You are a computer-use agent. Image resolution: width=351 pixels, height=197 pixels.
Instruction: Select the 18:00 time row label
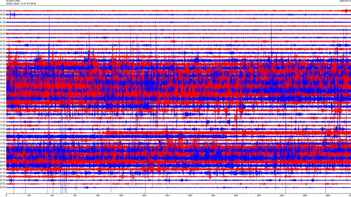pos(3,147)
